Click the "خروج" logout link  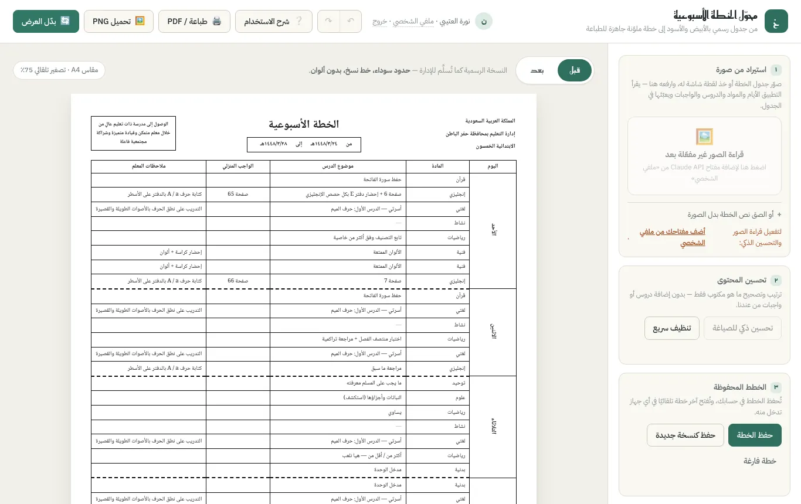[380, 21]
